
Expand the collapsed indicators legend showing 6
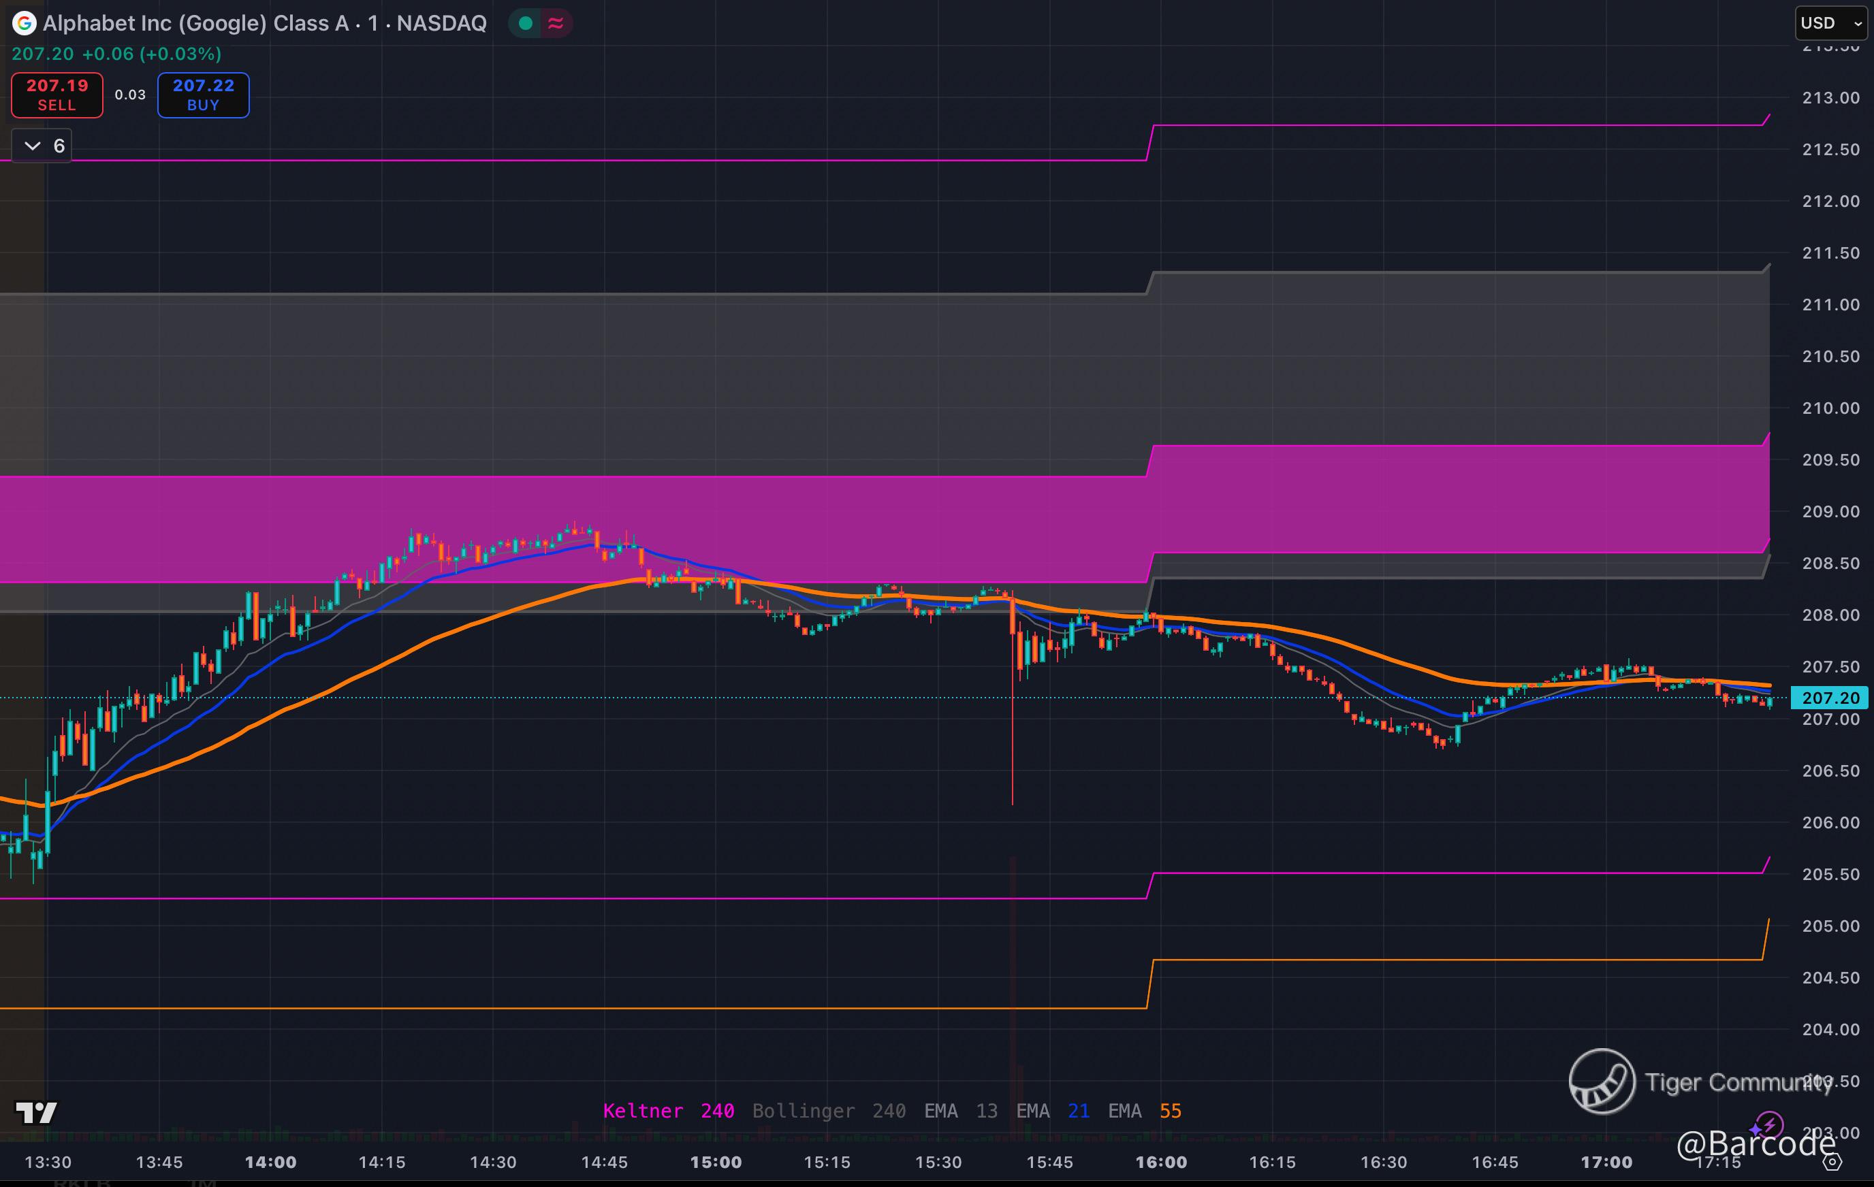point(42,146)
